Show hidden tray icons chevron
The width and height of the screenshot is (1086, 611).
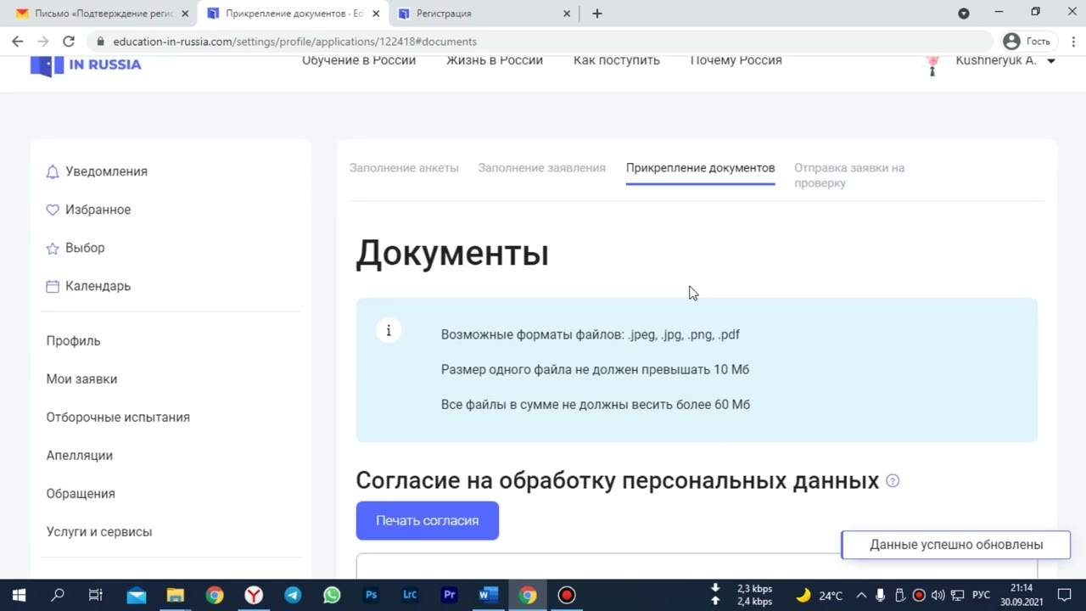coord(861,595)
